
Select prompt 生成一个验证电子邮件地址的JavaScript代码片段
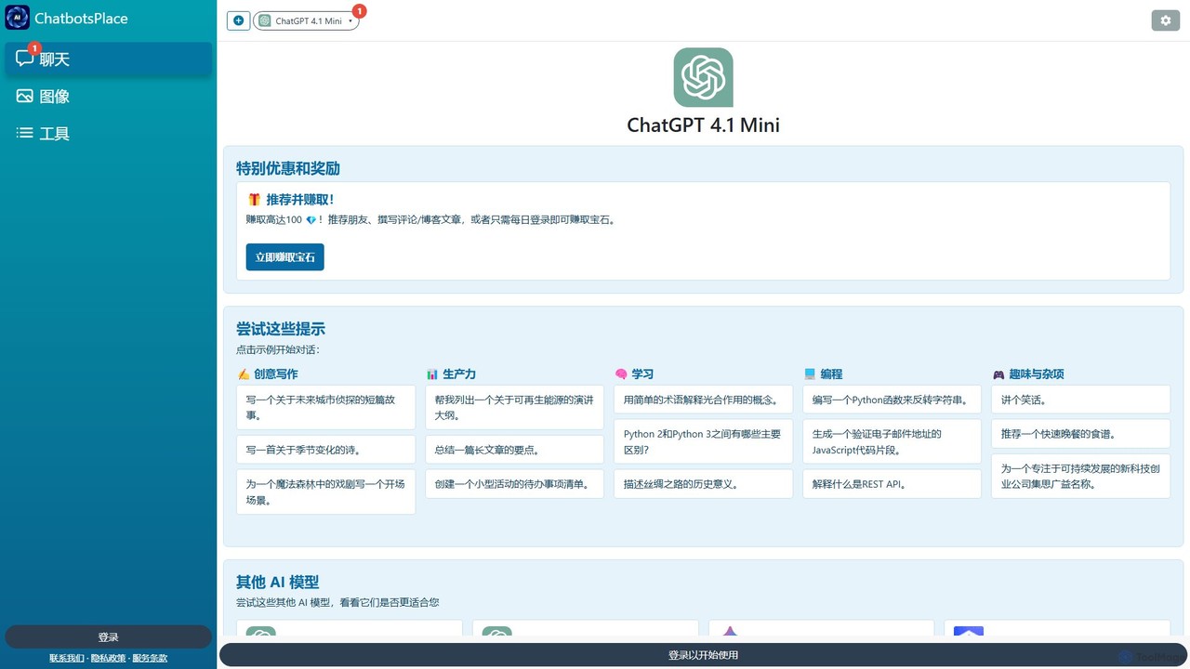coord(892,441)
